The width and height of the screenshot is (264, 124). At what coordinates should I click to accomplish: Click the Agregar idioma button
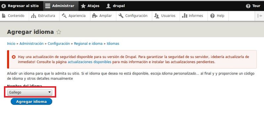pos(31,102)
